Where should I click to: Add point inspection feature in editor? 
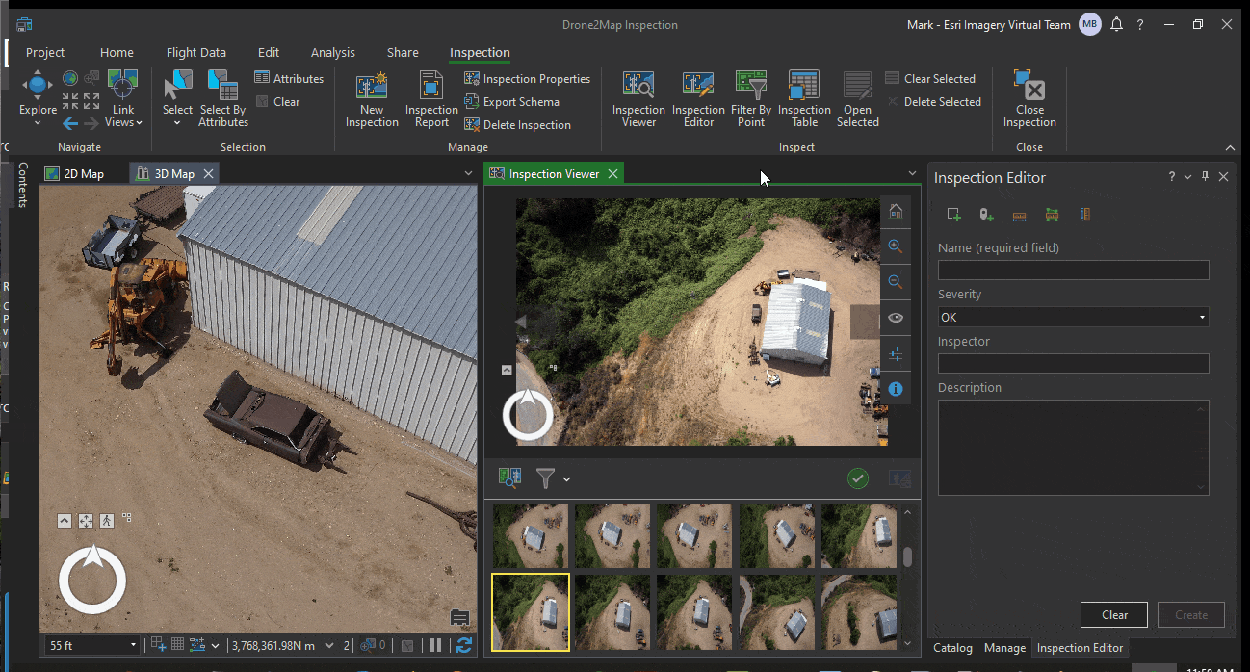[x=986, y=215]
